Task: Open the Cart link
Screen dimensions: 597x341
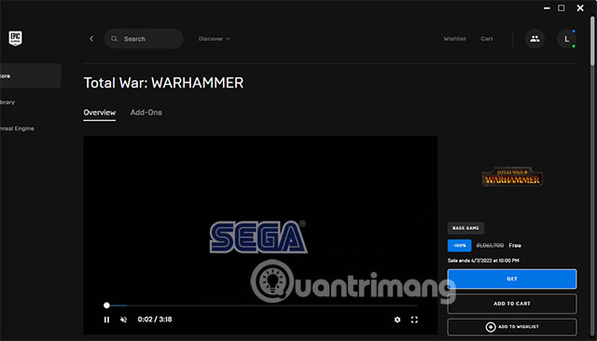Action: point(487,39)
